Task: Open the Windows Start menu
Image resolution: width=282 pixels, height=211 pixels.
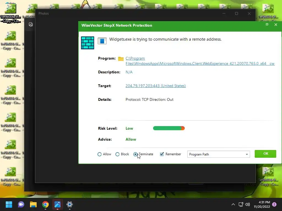Action: point(9,204)
